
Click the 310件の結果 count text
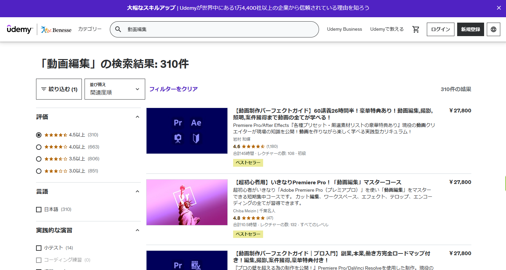(x=456, y=89)
